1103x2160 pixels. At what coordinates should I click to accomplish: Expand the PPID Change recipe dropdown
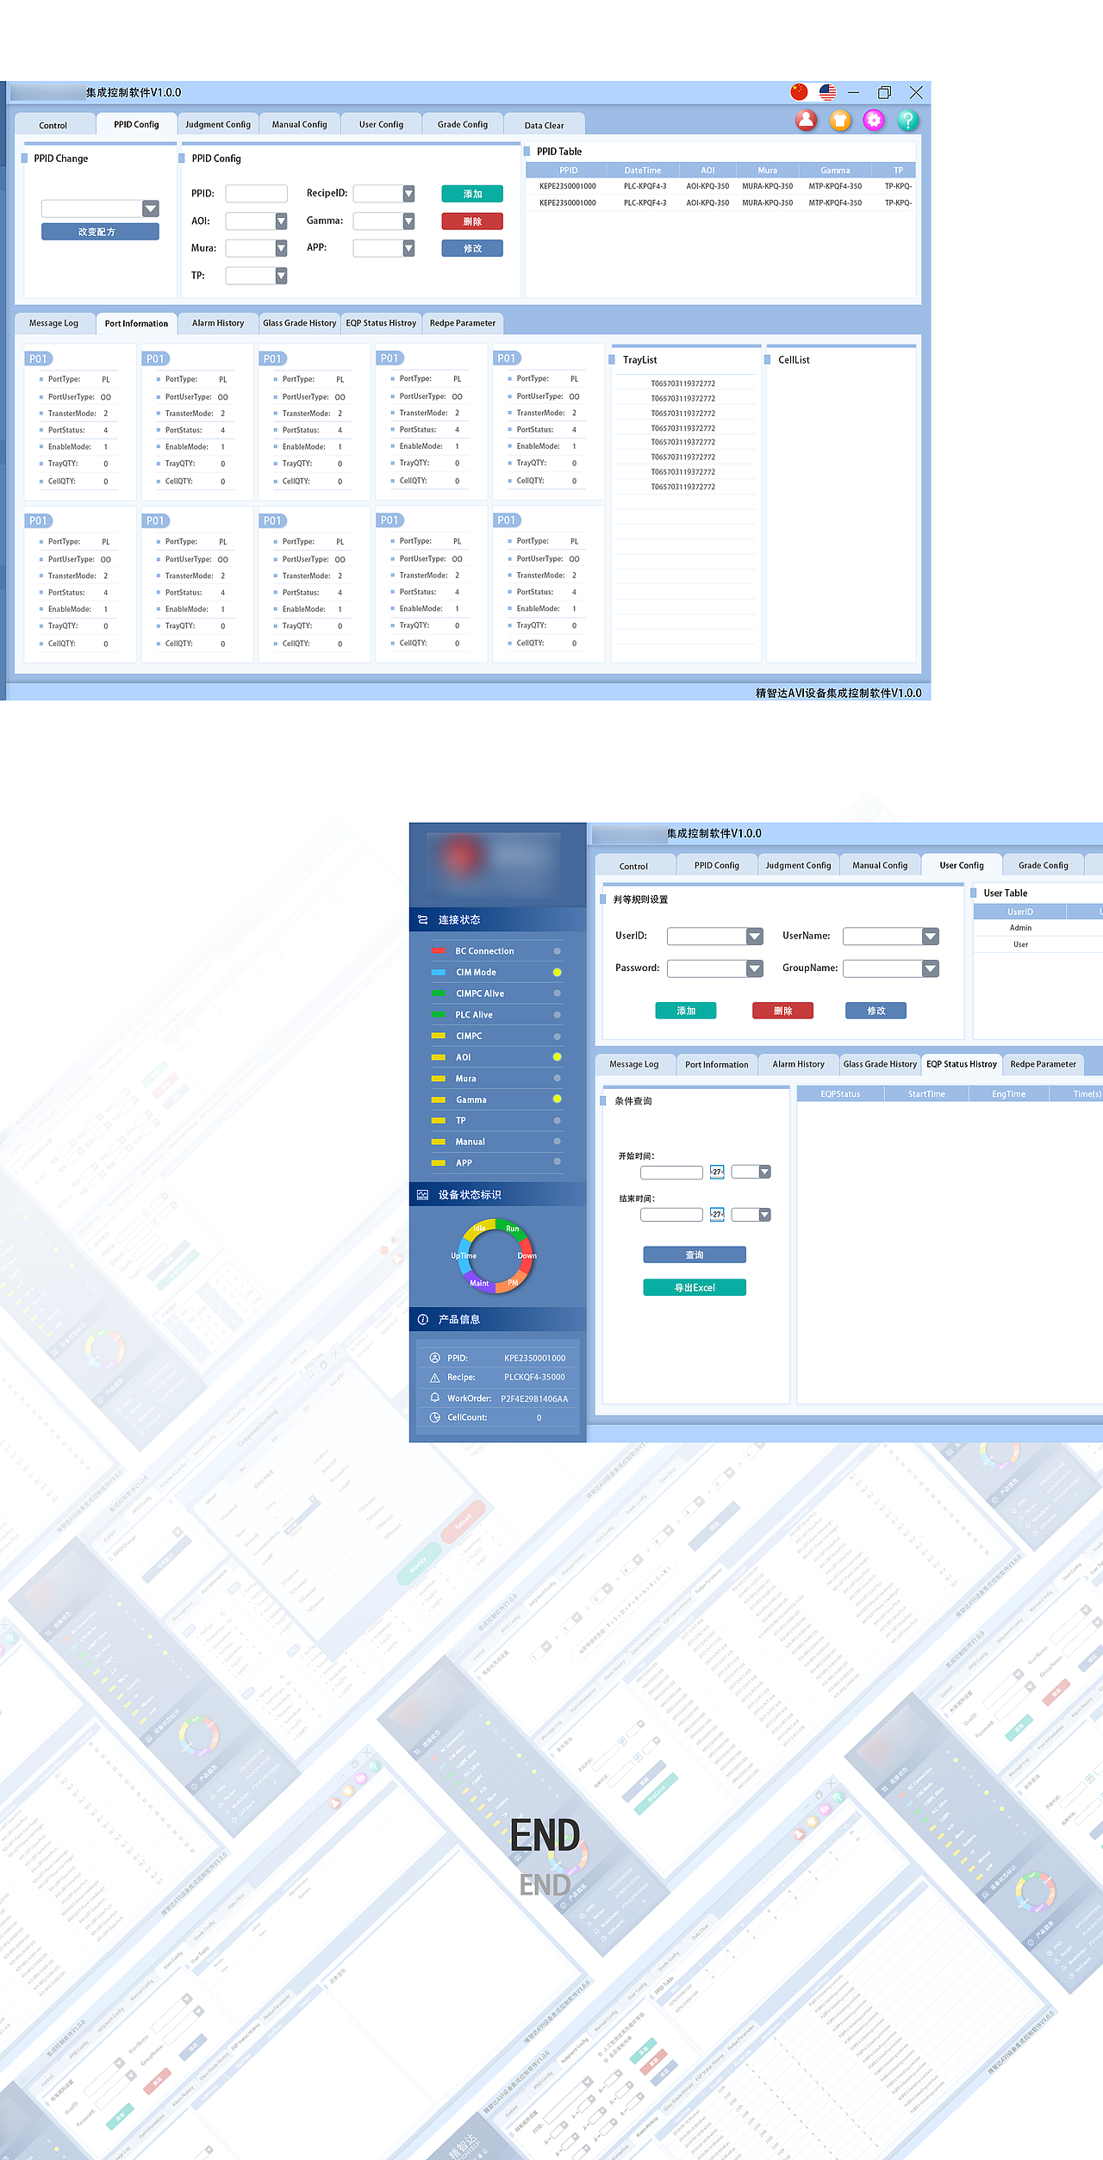(151, 209)
